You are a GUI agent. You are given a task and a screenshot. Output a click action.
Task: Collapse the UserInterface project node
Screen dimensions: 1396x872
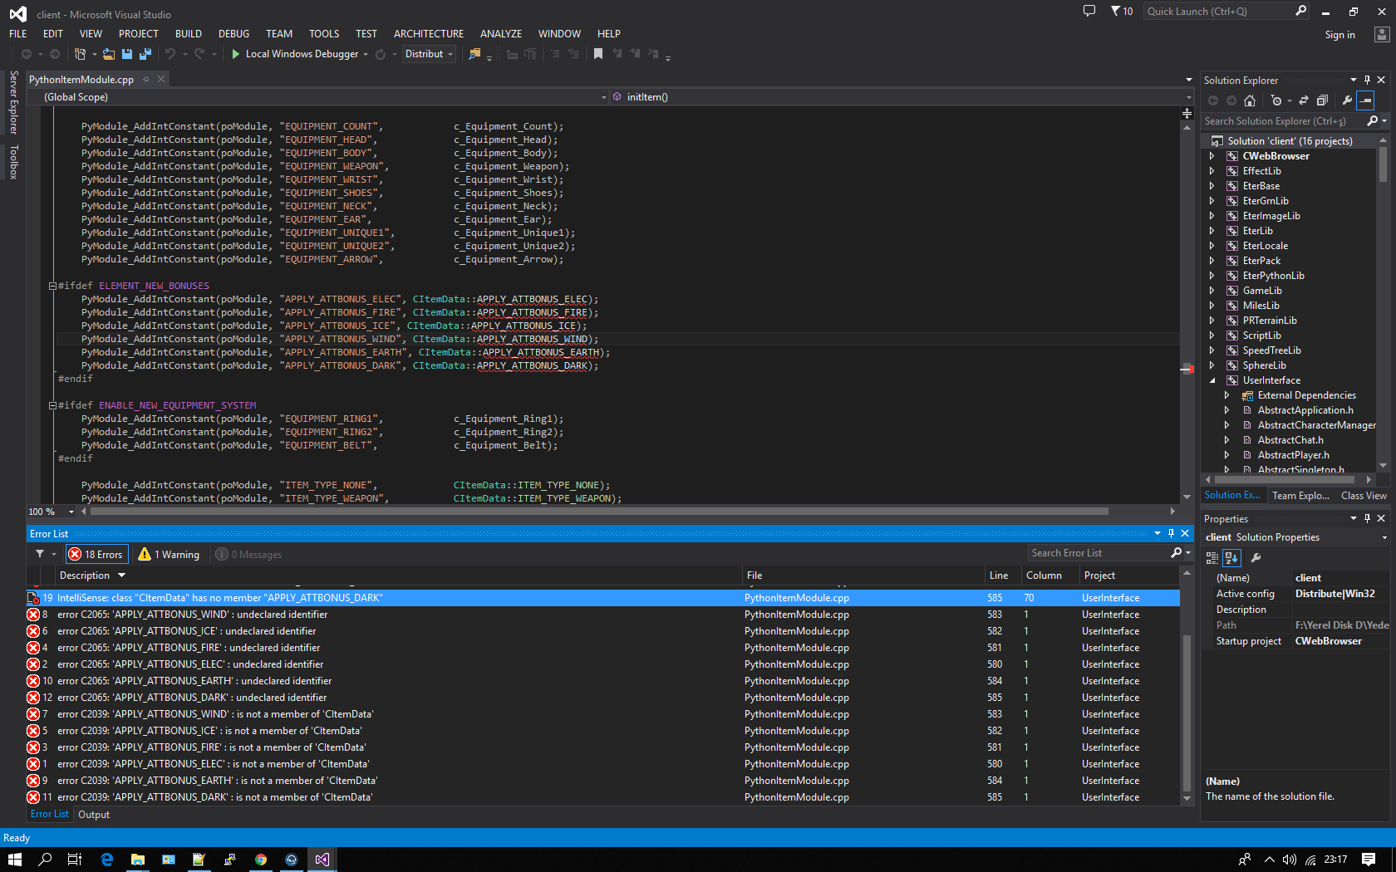[x=1212, y=380]
